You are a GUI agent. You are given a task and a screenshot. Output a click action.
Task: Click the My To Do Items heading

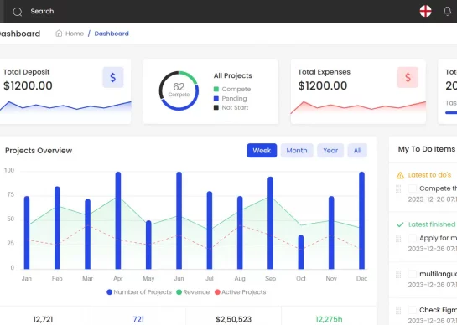point(427,149)
